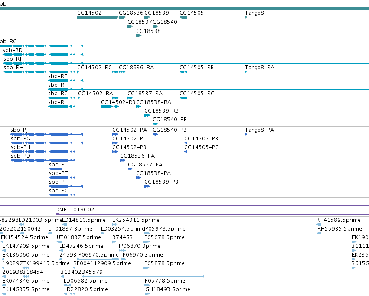Select the CG18536 gene label
Screen dimensions: 369x296
coord(131,13)
